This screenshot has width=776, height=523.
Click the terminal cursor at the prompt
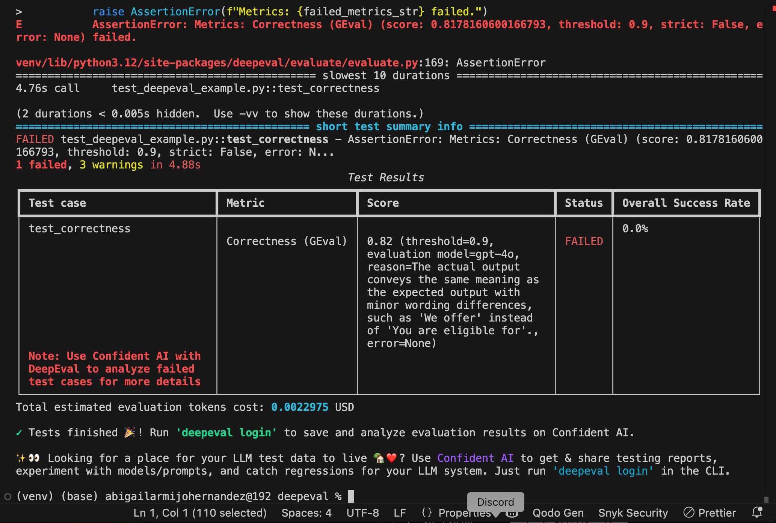coord(351,496)
